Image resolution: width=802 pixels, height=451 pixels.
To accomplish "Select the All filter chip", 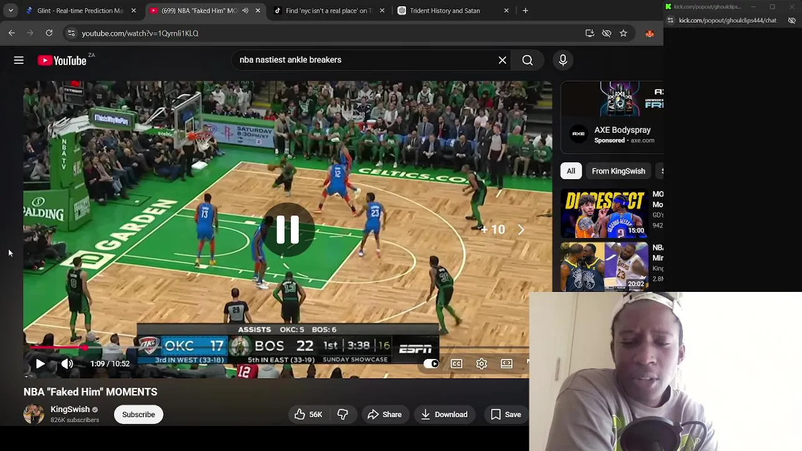I will (571, 171).
